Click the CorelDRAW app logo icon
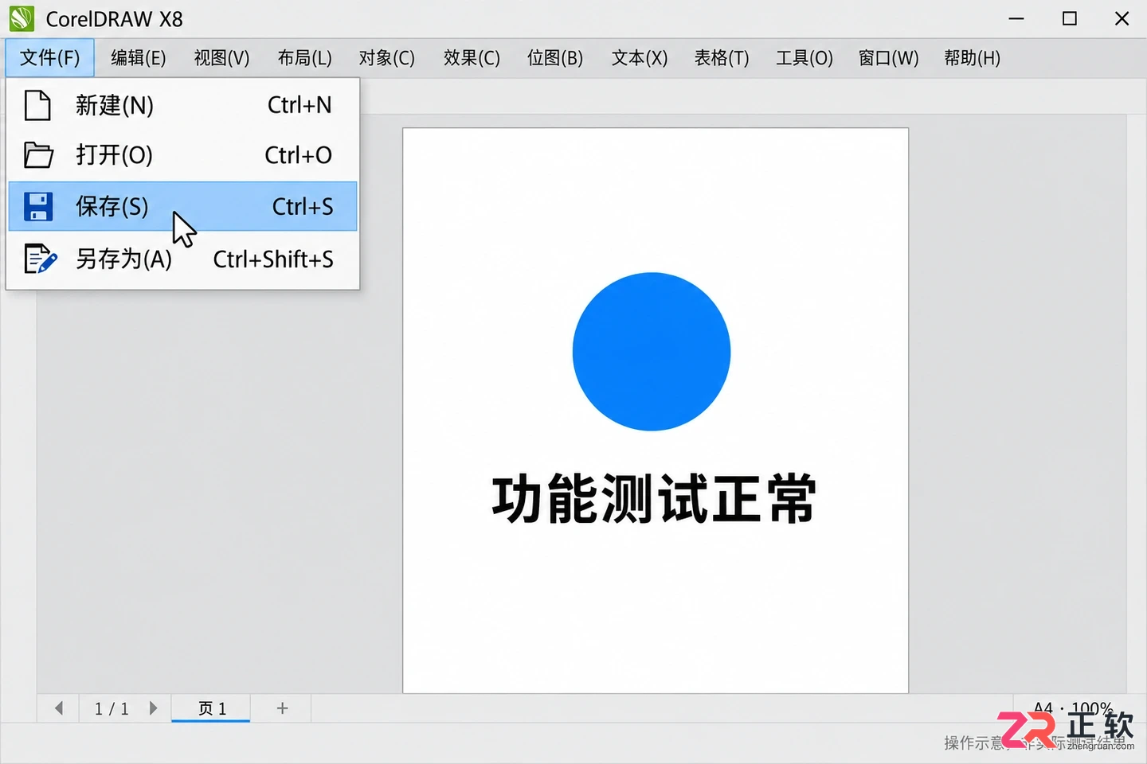The height and width of the screenshot is (764, 1147). pyautogui.click(x=22, y=18)
